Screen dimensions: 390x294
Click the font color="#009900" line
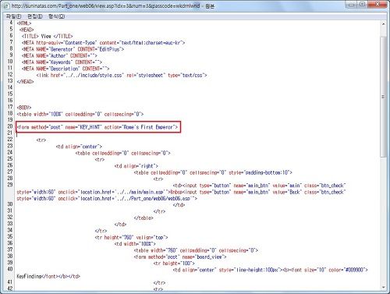tap(271, 270)
